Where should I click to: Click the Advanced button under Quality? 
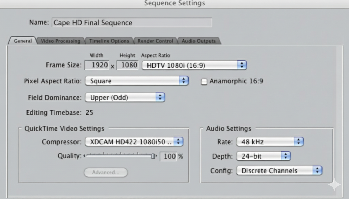tap(106, 173)
